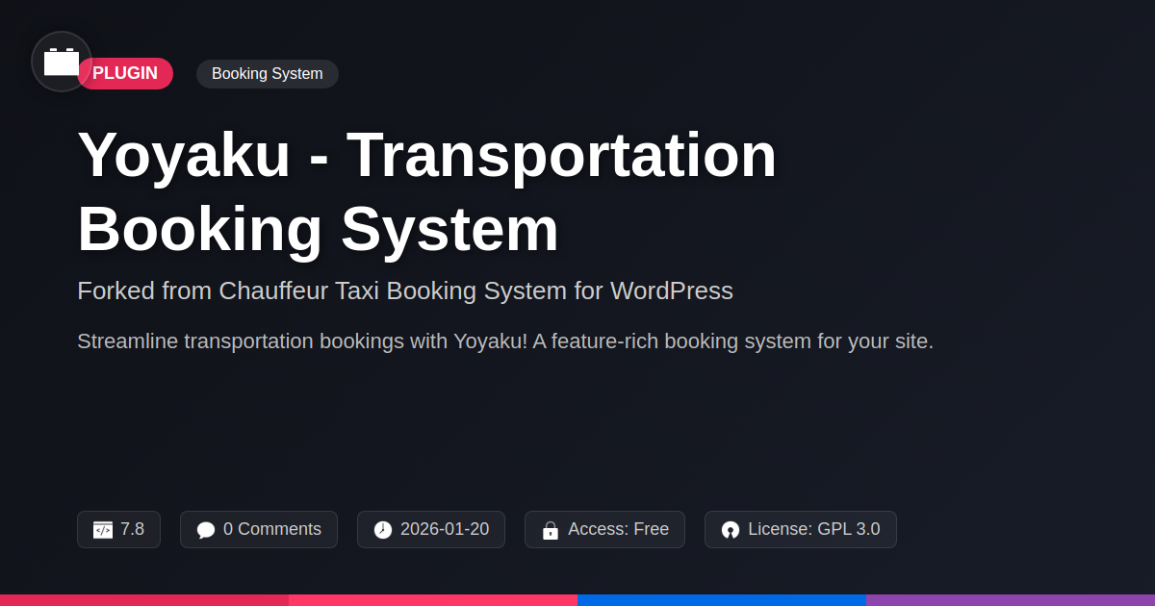Image resolution: width=1155 pixels, height=606 pixels.
Task: Click the License: GPL 3.0 label
Action: pyautogui.click(x=814, y=529)
